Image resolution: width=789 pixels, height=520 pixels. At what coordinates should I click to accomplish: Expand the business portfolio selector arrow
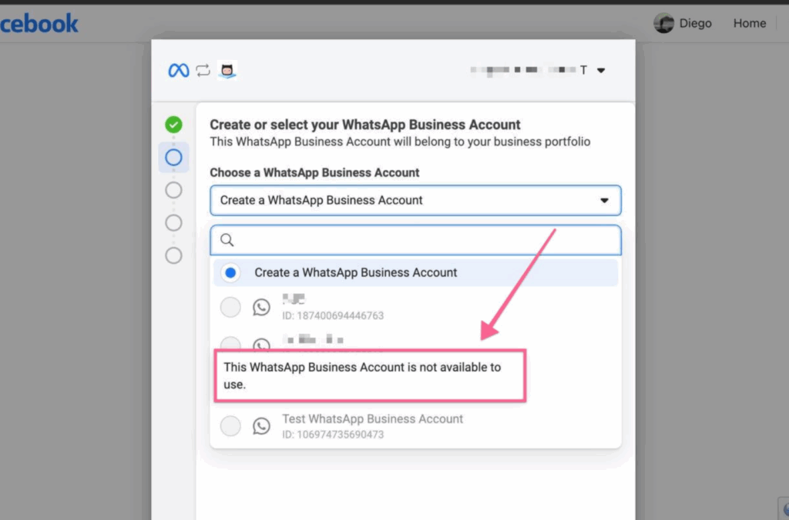click(601, 71)
